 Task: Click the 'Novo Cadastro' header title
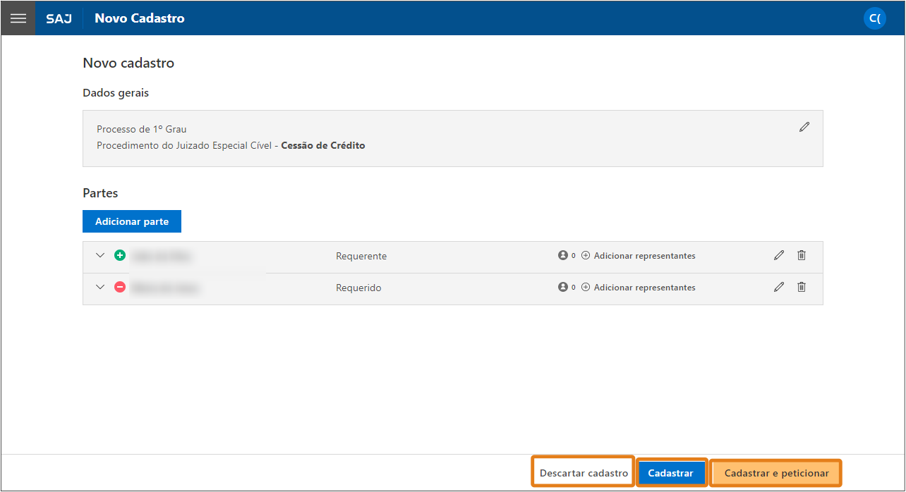[x=140, y=18]
